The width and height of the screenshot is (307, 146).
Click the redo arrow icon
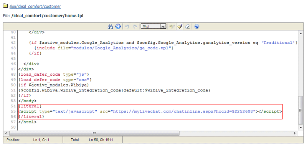pos(135,27)
